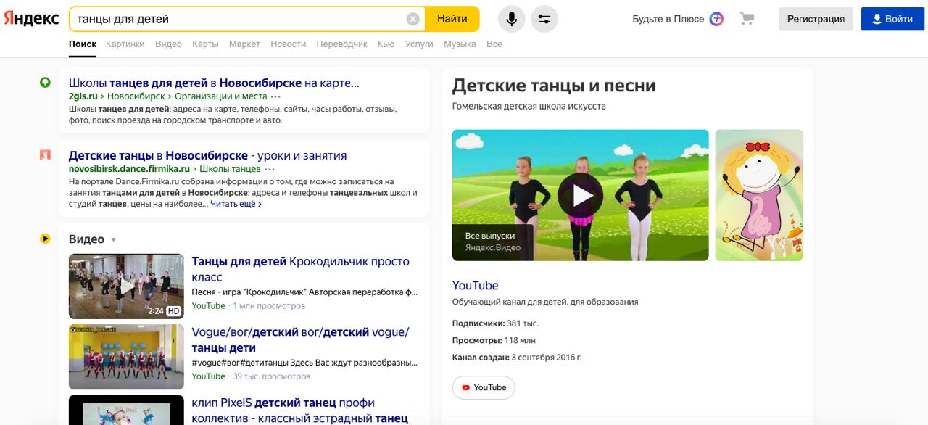Open Firmika result three-dots menu
This screenshot has width=928, height=425.
(x=270, y=169)
